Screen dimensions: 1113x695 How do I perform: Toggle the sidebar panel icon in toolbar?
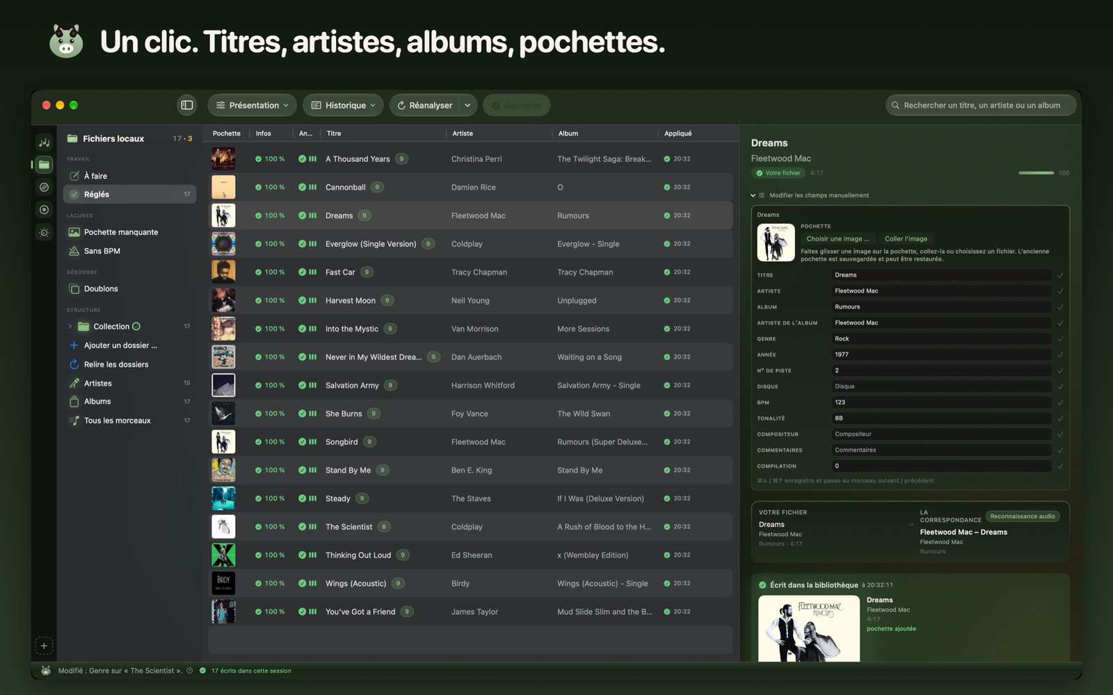187,105
